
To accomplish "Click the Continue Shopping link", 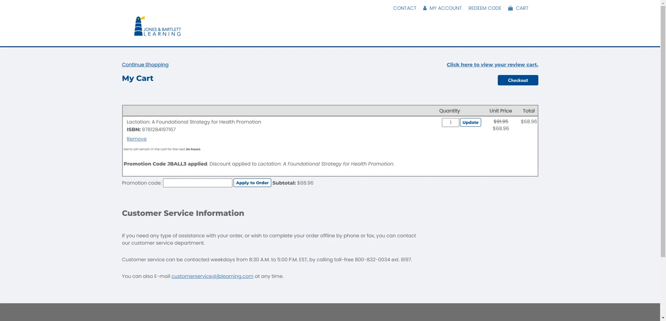I will pos(145,65).
